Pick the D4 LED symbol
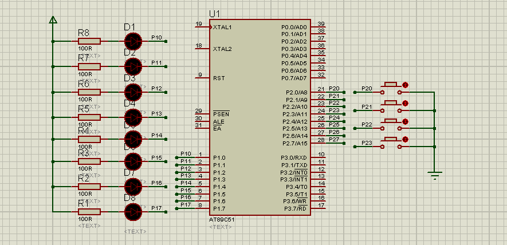Image resolution: width=507 pixels, height=245 pixels. (x=133, y=117)
